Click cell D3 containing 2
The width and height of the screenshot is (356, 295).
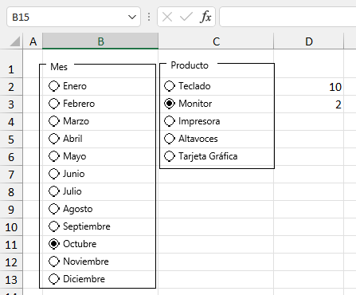(309, 104)
